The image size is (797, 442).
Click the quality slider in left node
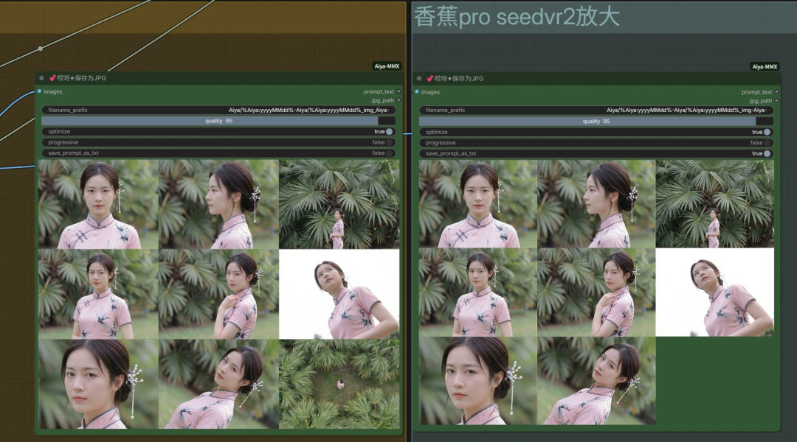(218, 121)
